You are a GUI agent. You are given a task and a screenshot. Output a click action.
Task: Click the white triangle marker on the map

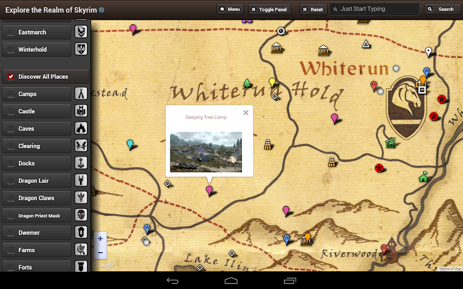366,44
